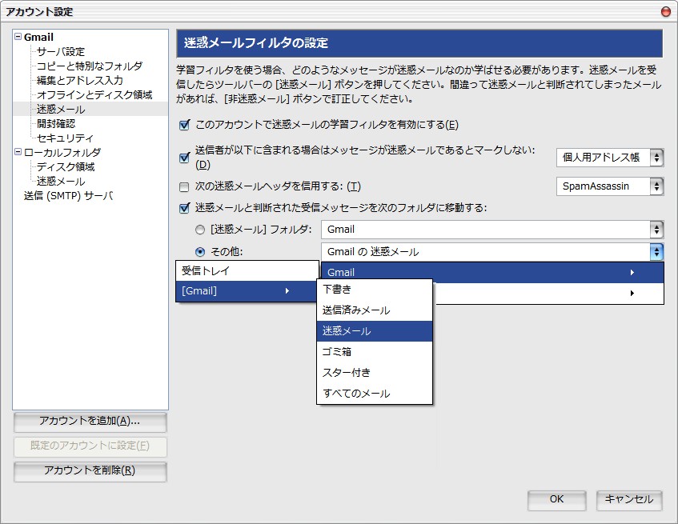Toggle 受信メッセージを次のフォルダに移動する checkbox

point(184,208)
